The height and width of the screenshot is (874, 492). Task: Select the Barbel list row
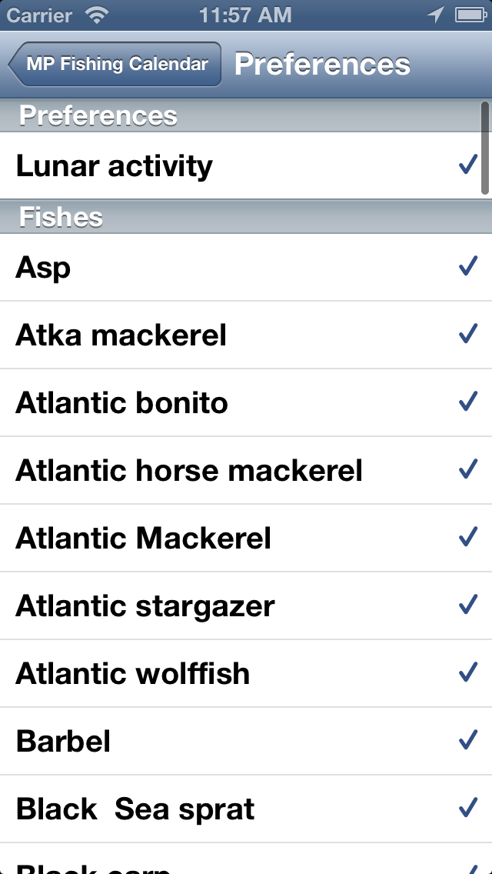pos(246,742)
